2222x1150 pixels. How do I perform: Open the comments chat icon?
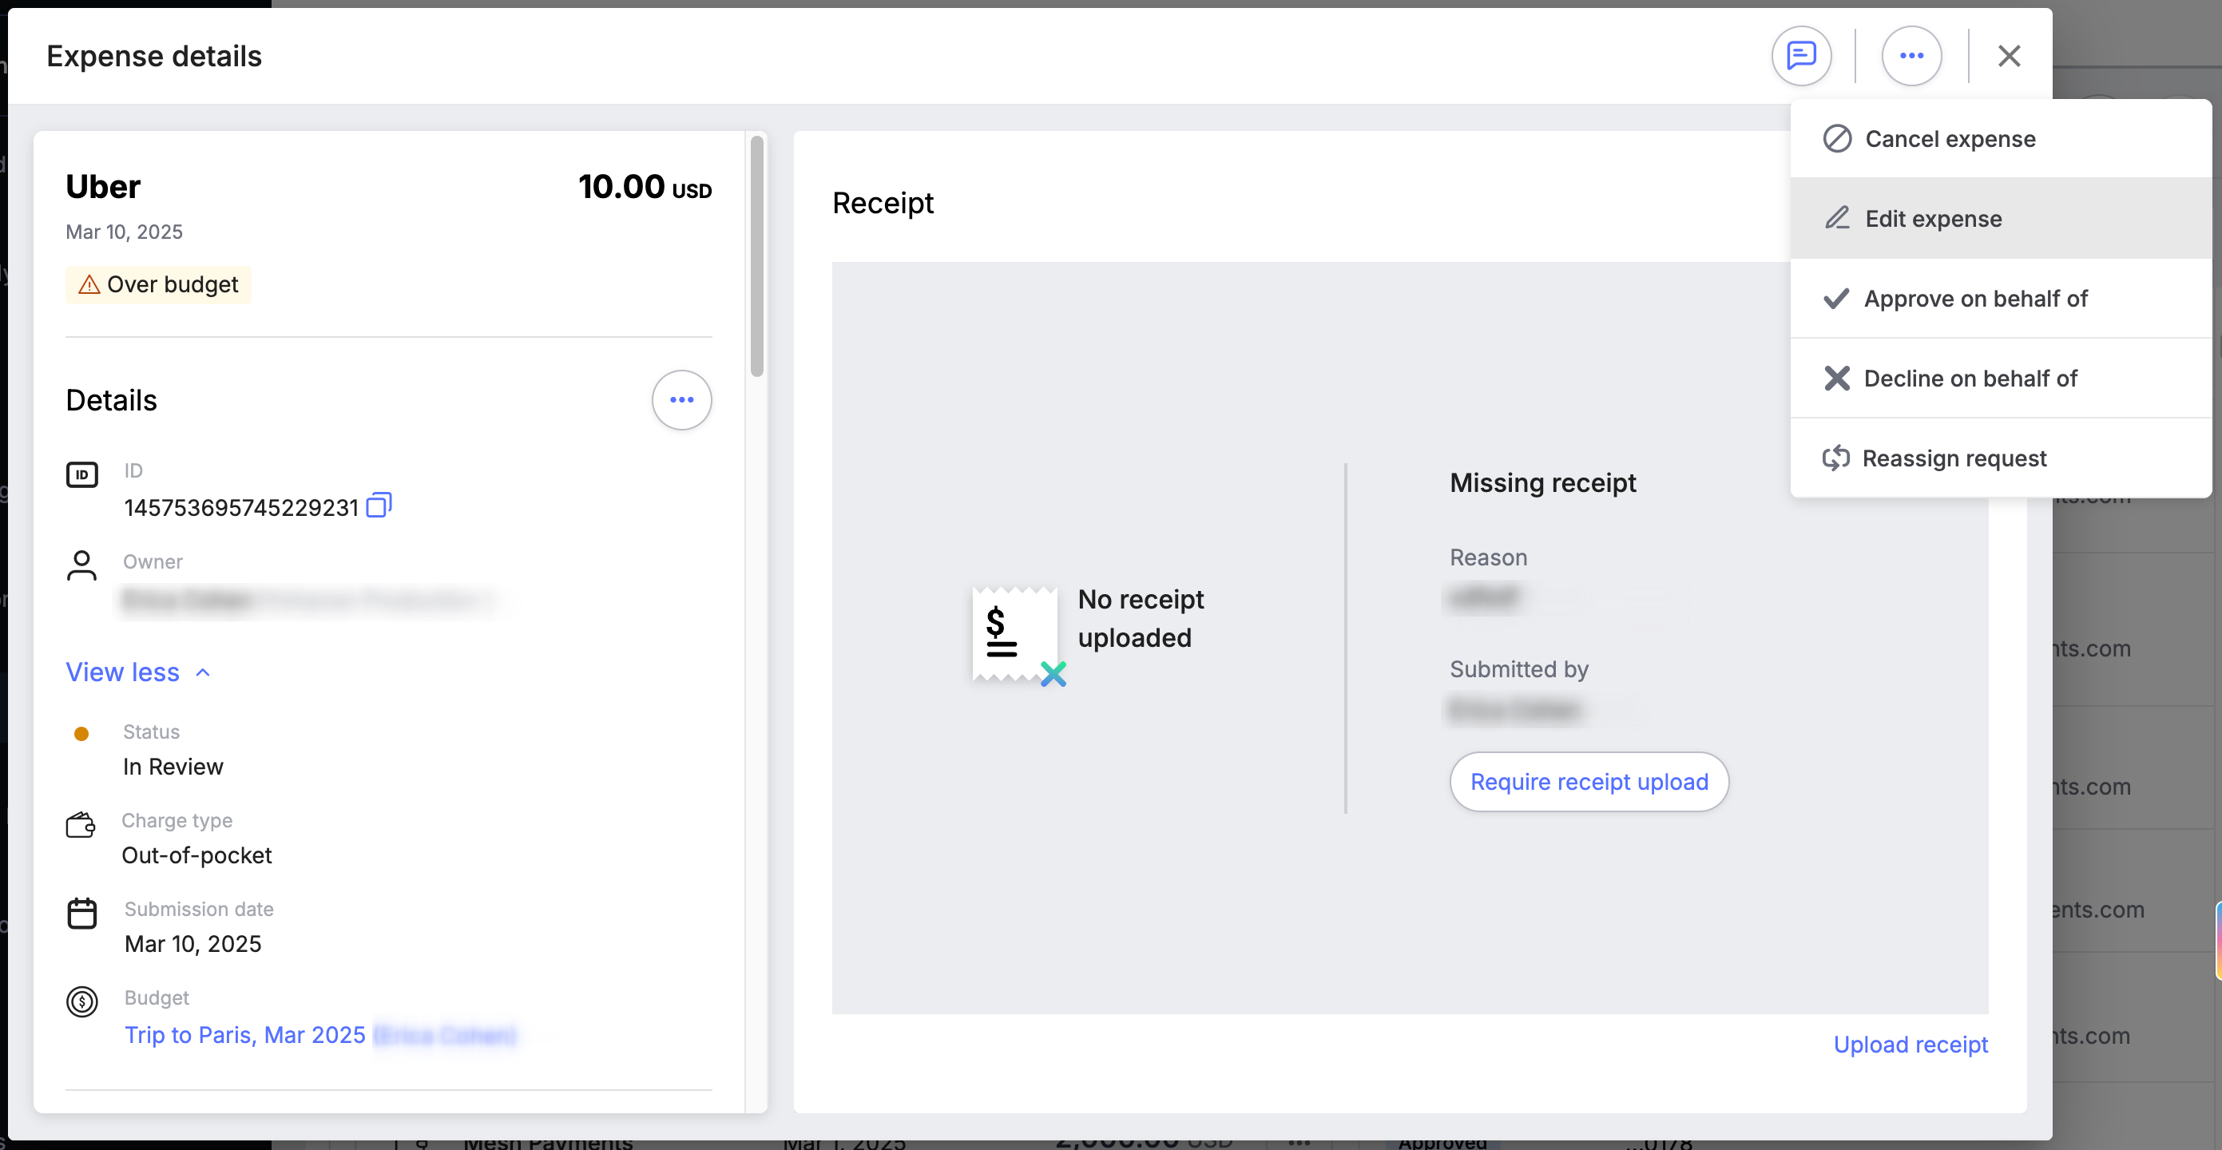click(x=1801, y=56)
